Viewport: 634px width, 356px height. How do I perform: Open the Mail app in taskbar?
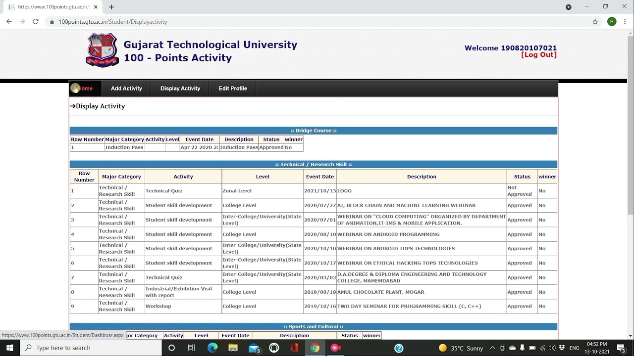click(254, 348)
